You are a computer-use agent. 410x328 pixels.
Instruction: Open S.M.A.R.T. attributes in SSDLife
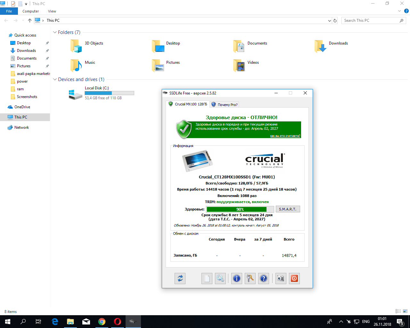287,209
